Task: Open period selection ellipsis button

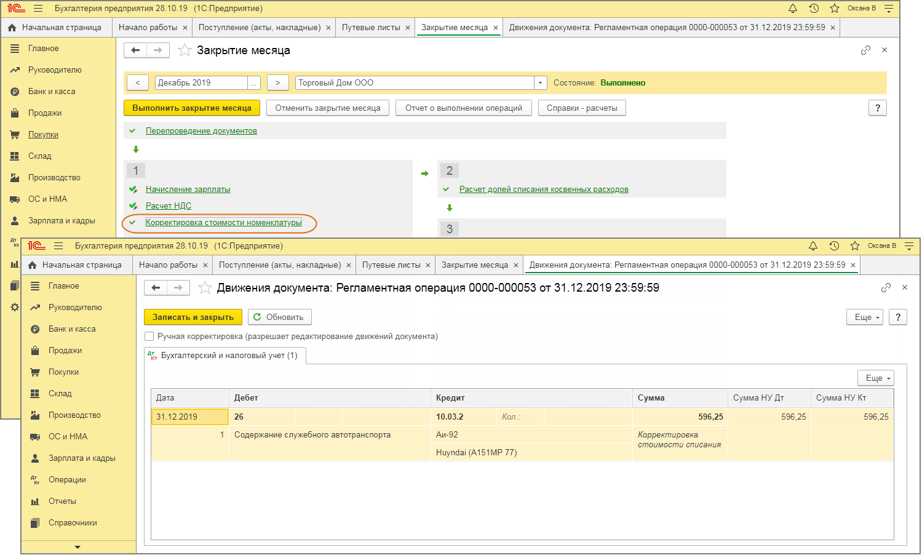Action: (x=254, y=83)
